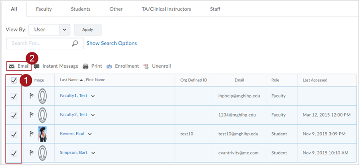Click the flag icon for Simpson, Bart
This screenshot has width=359, height=165.
pyautogui.click(x=31, y=152)
